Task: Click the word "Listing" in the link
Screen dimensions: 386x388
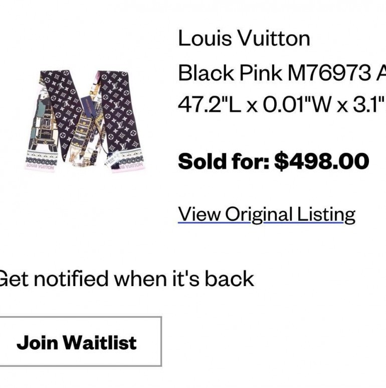Action: 325,214
